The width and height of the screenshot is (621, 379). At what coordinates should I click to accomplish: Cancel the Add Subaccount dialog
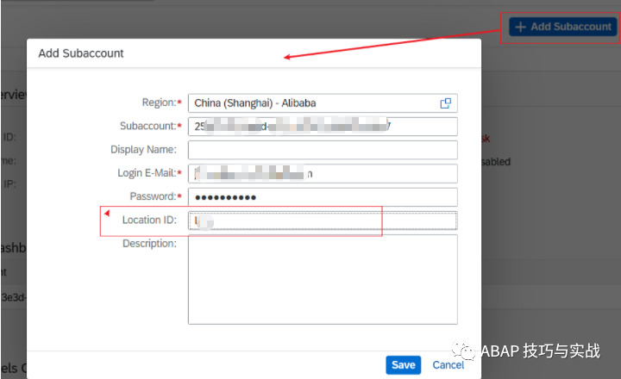(x=448, y=364)
